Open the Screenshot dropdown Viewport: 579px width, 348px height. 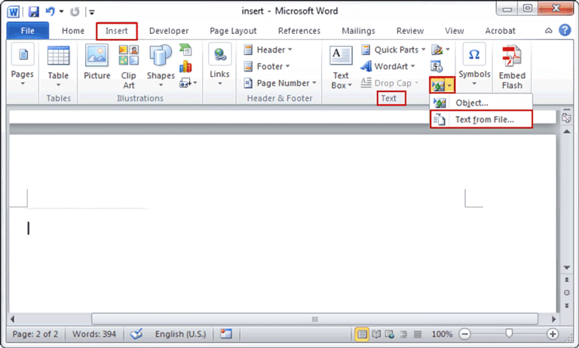[188, 83]
